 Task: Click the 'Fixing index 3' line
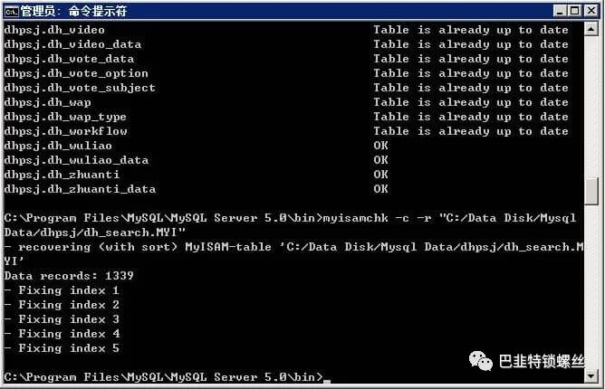coord(62,319)
